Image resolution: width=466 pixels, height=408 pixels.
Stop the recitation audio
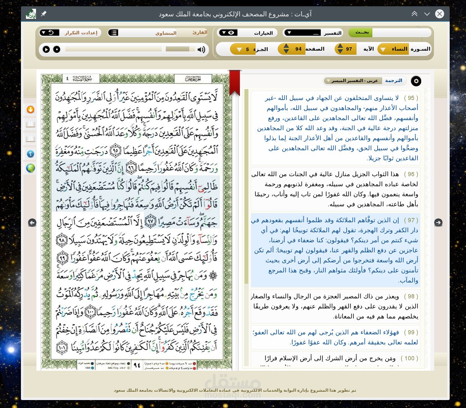pyautogui.click(x=57, y=49)
